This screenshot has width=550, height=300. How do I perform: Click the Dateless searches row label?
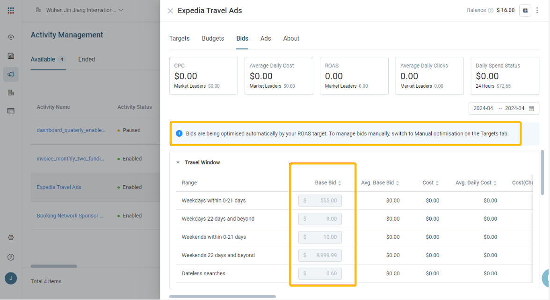203,273
